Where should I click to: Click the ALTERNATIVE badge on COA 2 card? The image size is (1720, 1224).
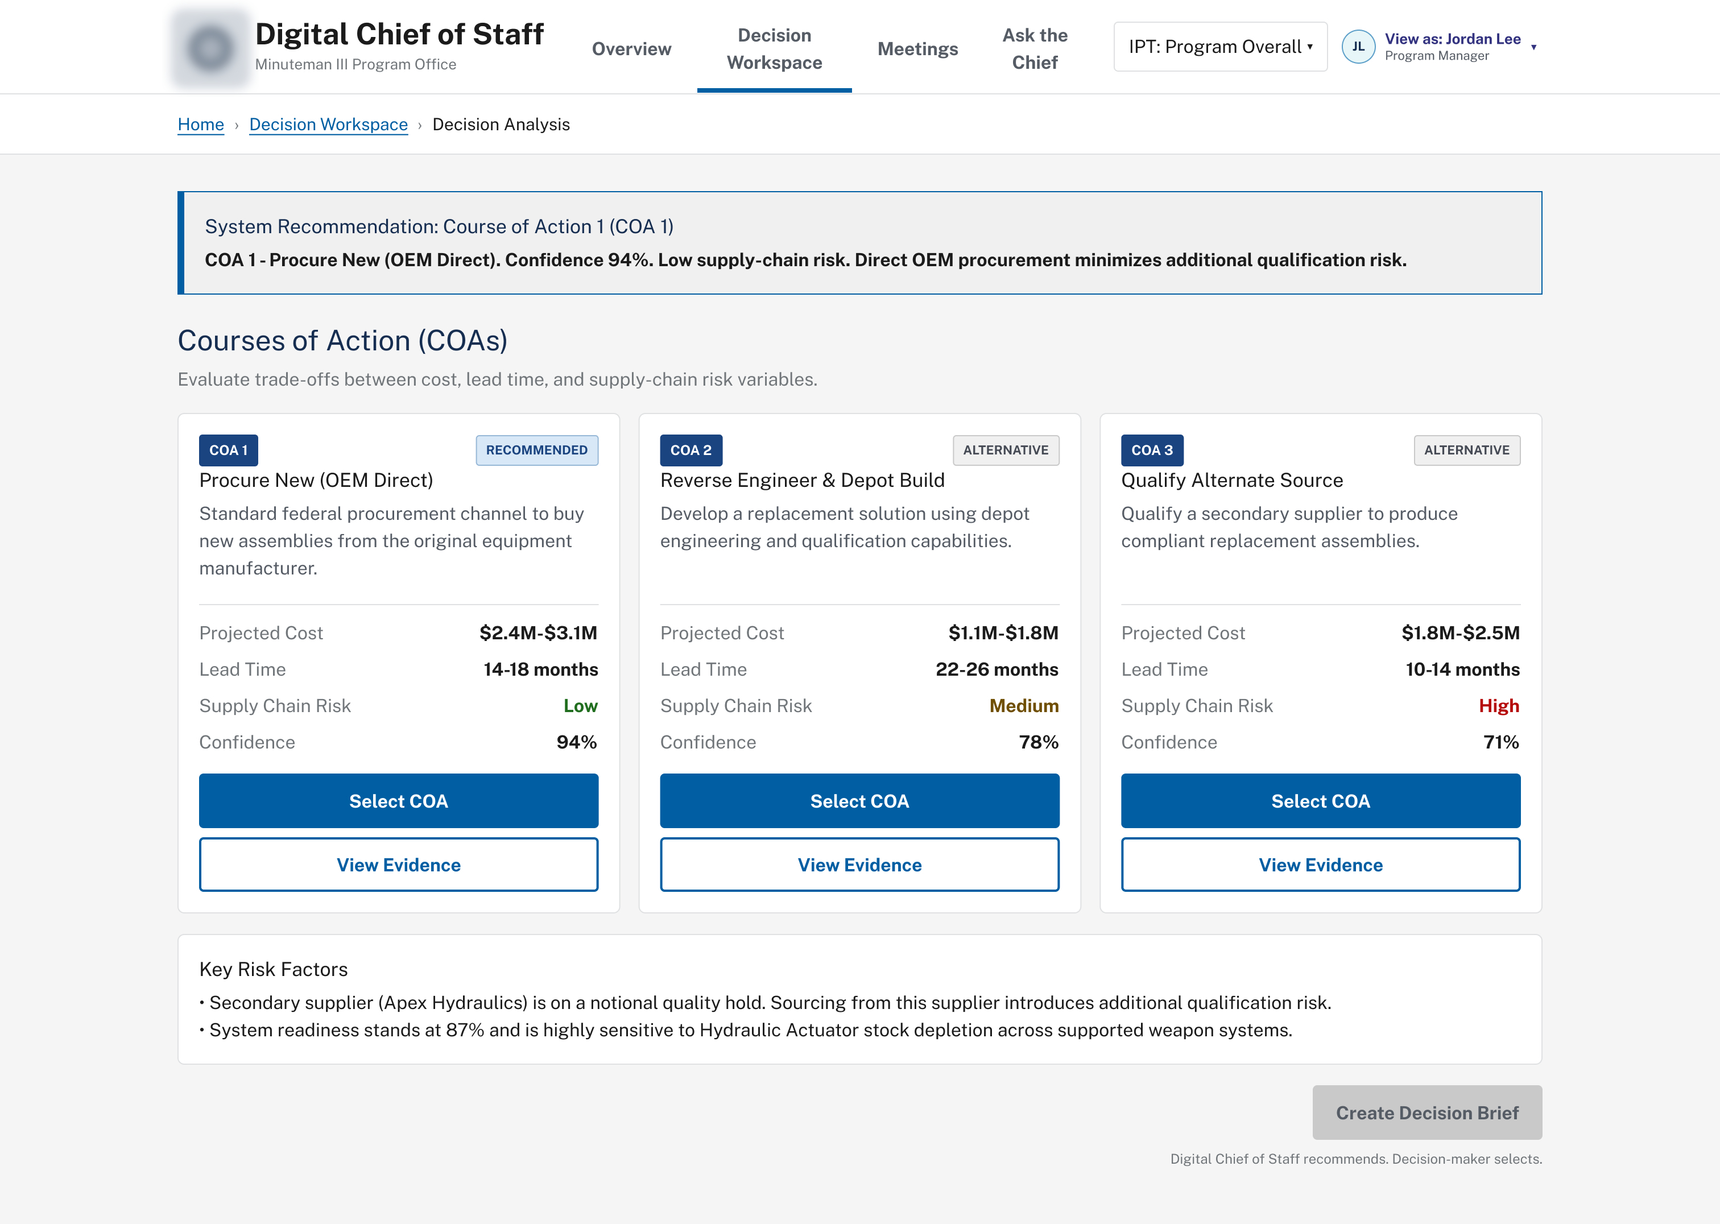point(1006,450)
